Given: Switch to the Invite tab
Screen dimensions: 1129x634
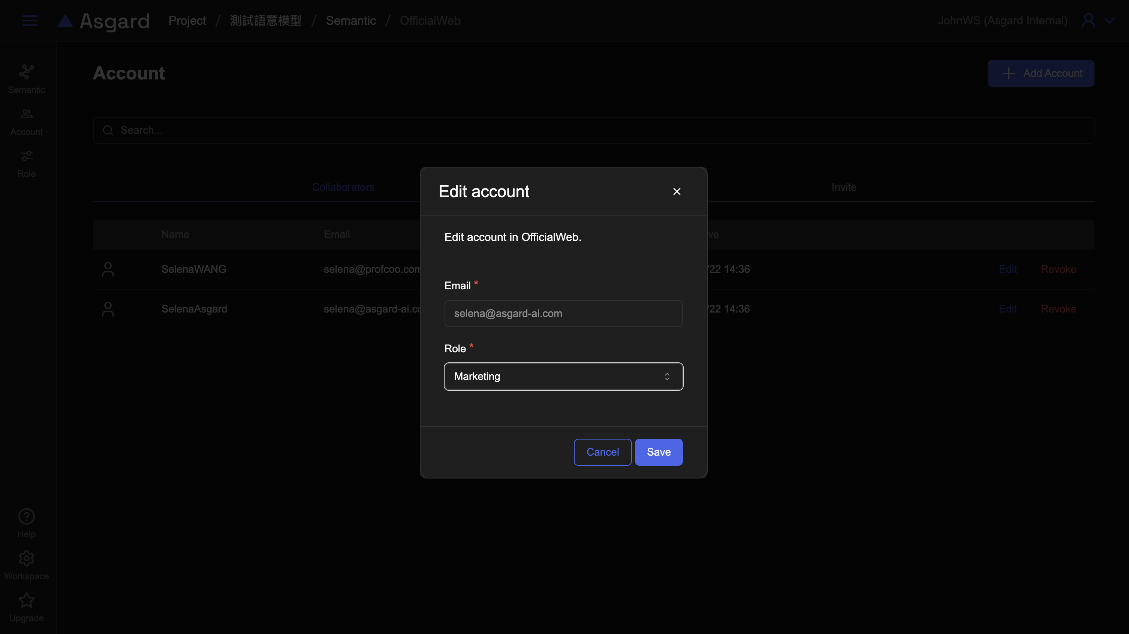Looking at the screenshot, I should coord(844,187).
